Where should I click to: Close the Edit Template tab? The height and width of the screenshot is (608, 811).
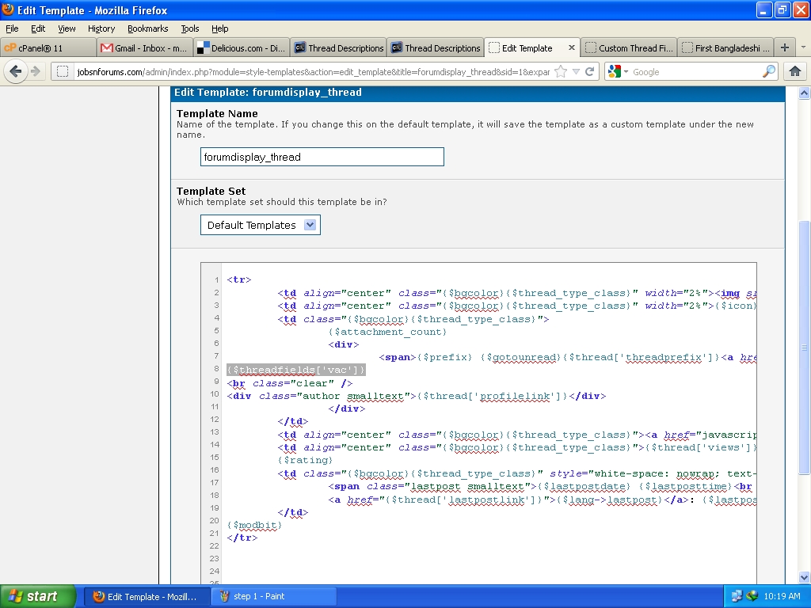click(x=571, y=47)
